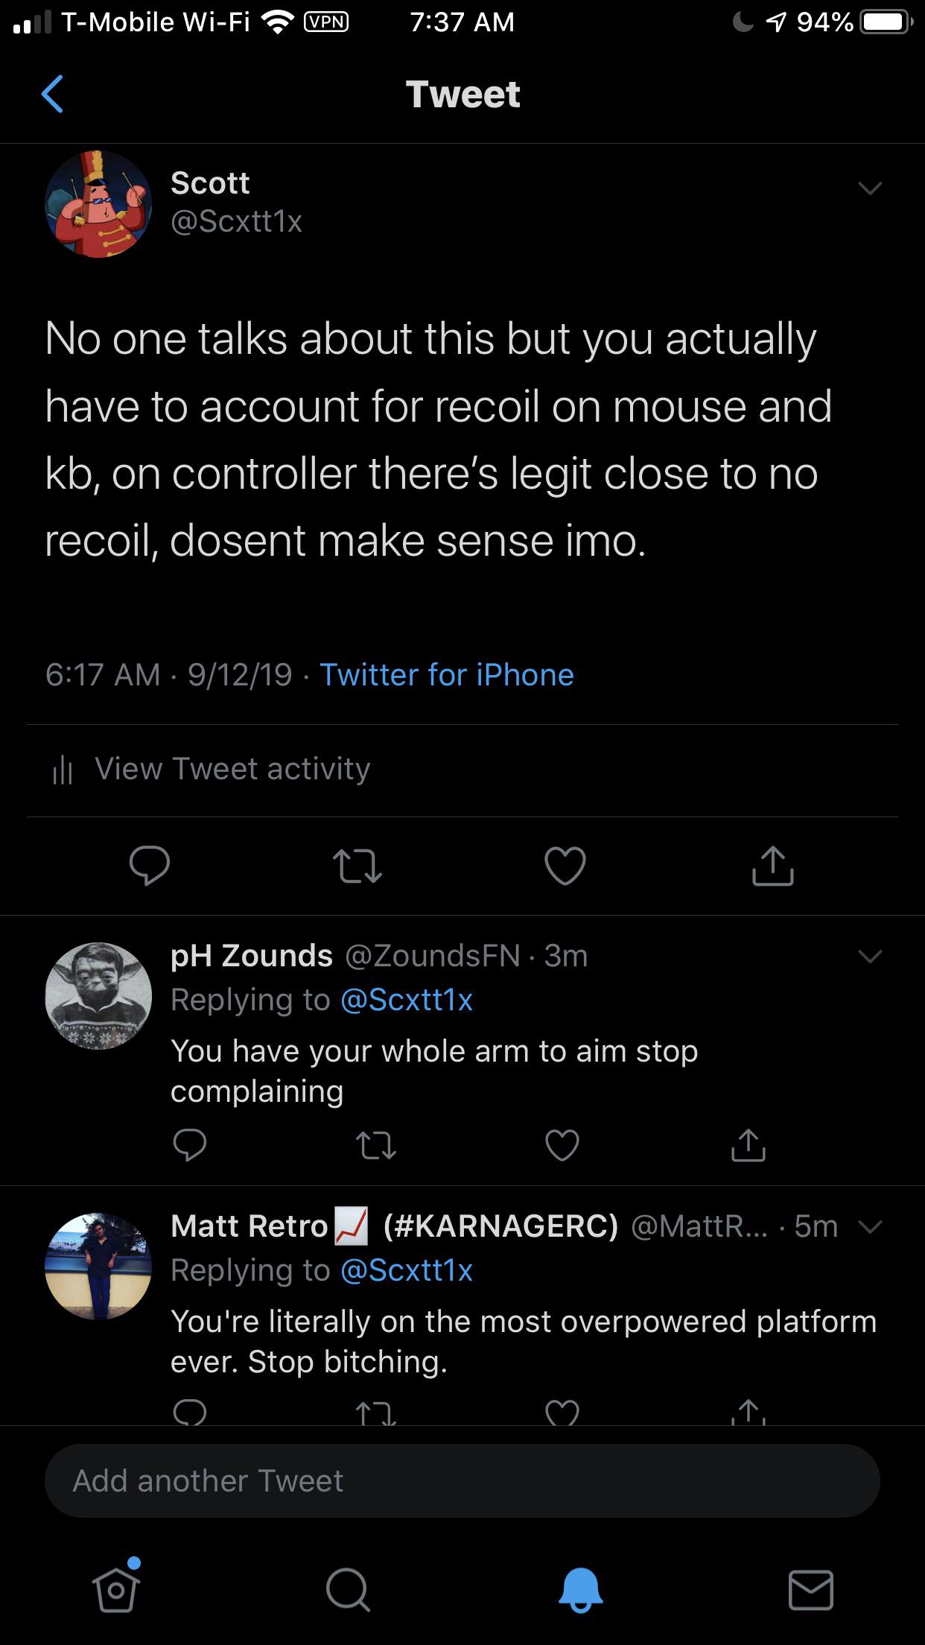Reply to pH Zounds' comment
This screenshot has width=925, height=1645.
(190, 1145)
